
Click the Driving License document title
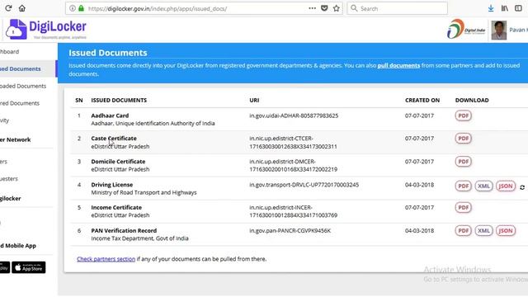(x=112, y=185)
